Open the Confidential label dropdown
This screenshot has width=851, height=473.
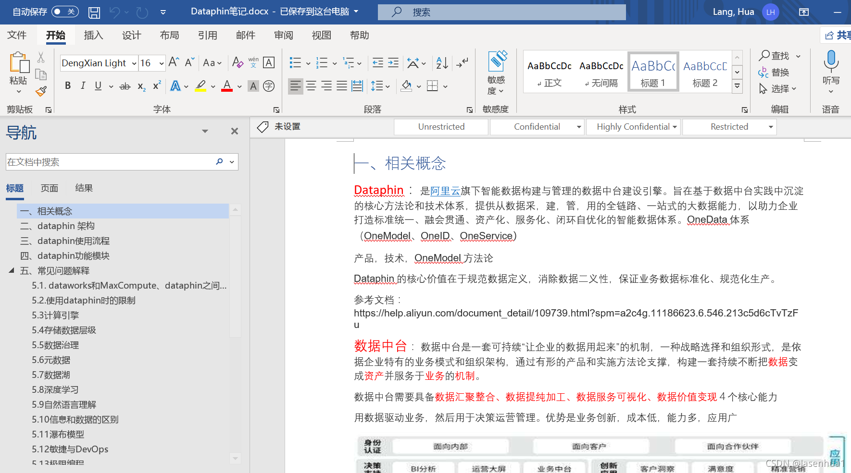(x=579, y=127)
